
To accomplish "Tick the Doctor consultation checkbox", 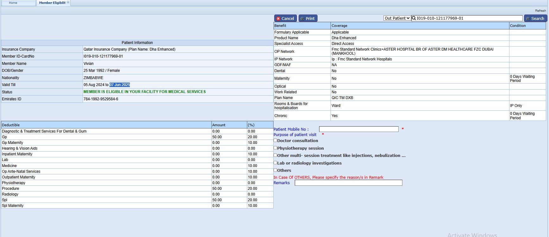I will click(275, 140).
